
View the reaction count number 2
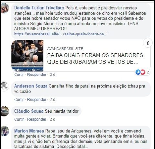pyautogui.click(x=148, y=72)
